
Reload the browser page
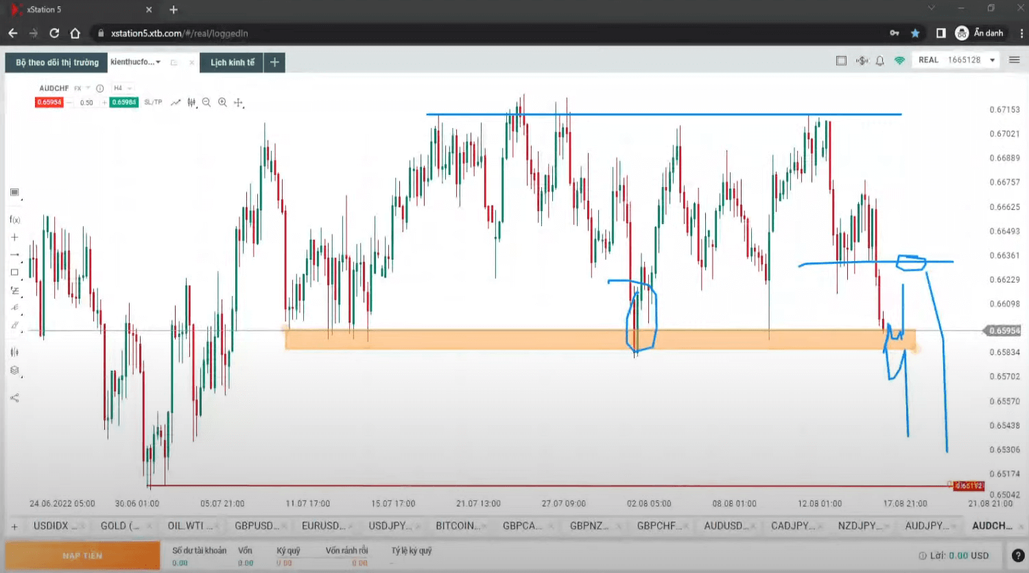(54, 33)
